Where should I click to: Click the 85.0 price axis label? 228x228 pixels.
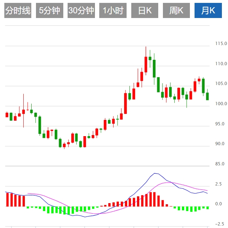[x=220, y=164]
